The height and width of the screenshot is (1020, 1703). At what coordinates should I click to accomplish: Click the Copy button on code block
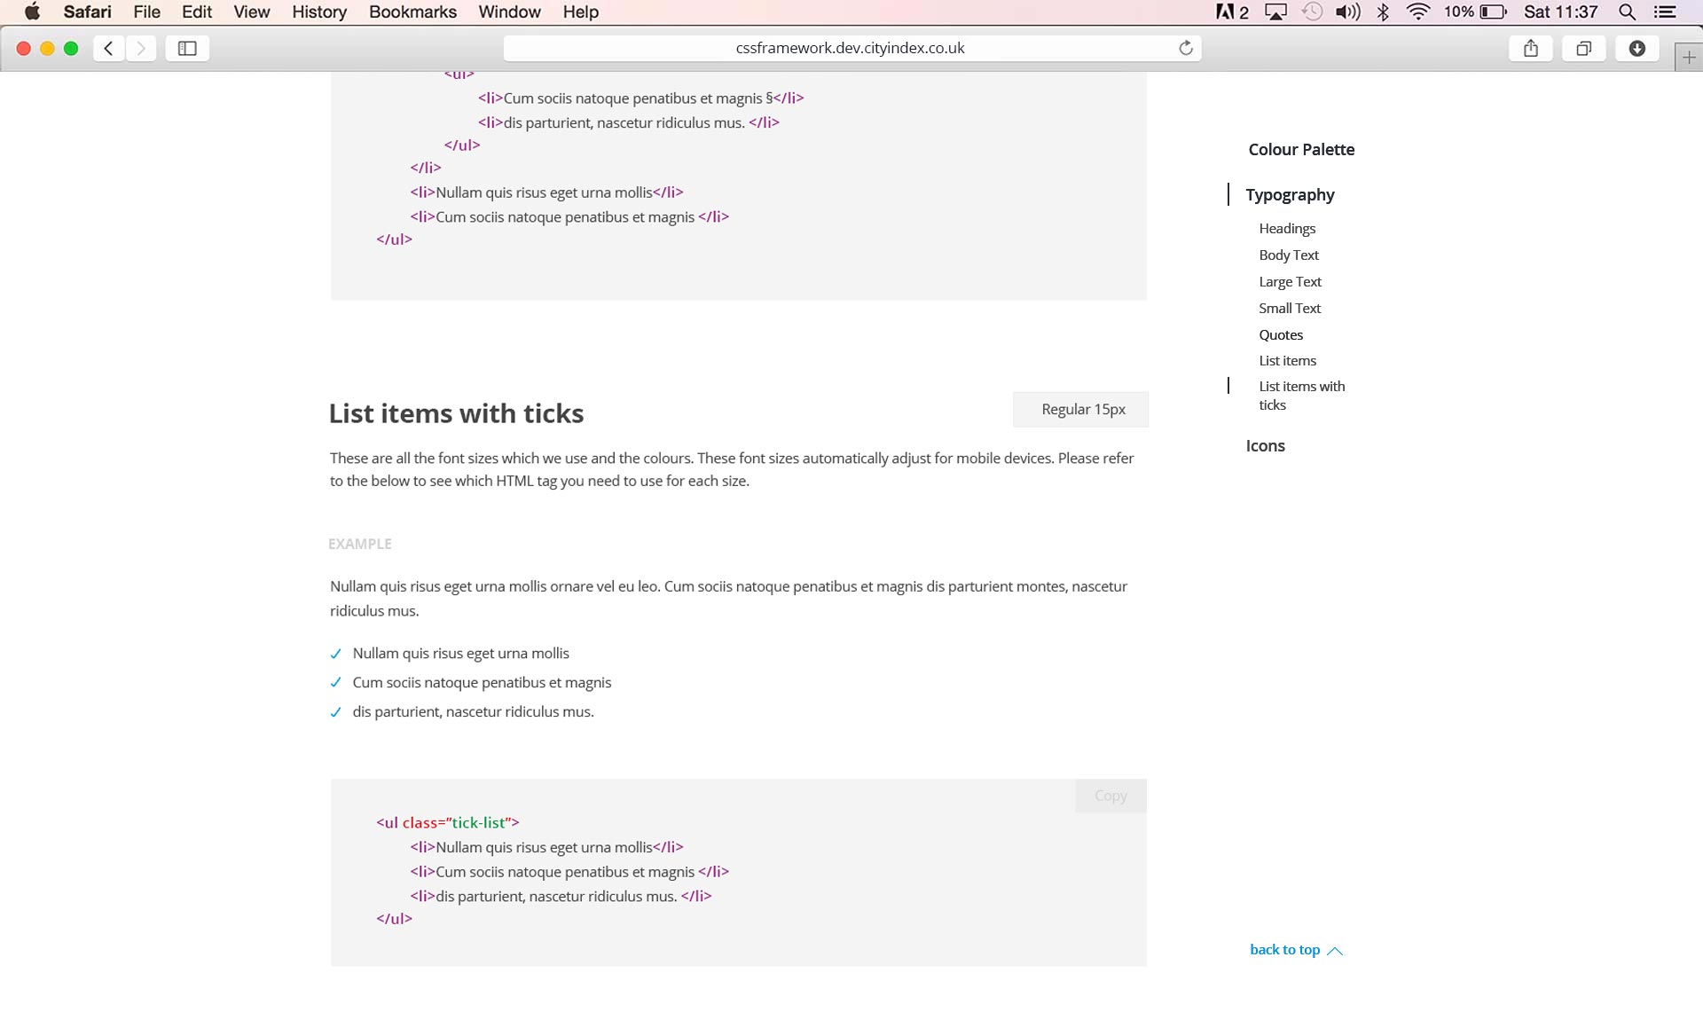click(x=1110, y=796)
